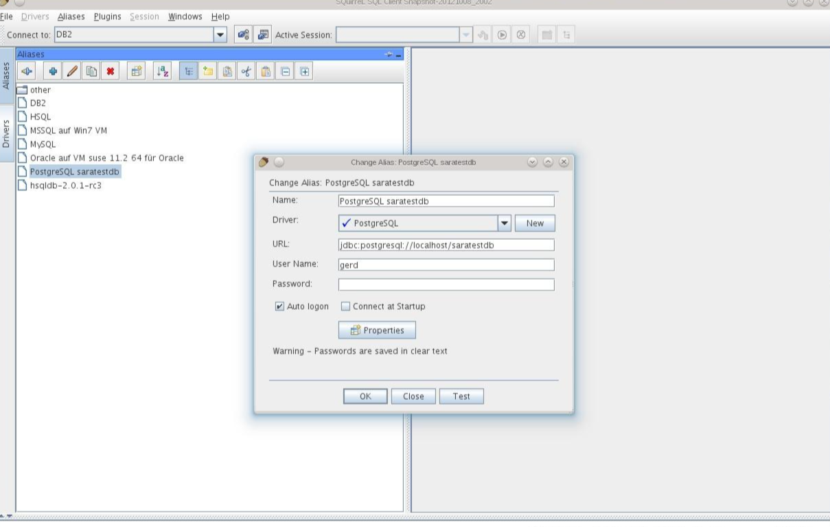Copy alias to paste in tree icon
Screen dimensions: 830x527
click(227, 71)
